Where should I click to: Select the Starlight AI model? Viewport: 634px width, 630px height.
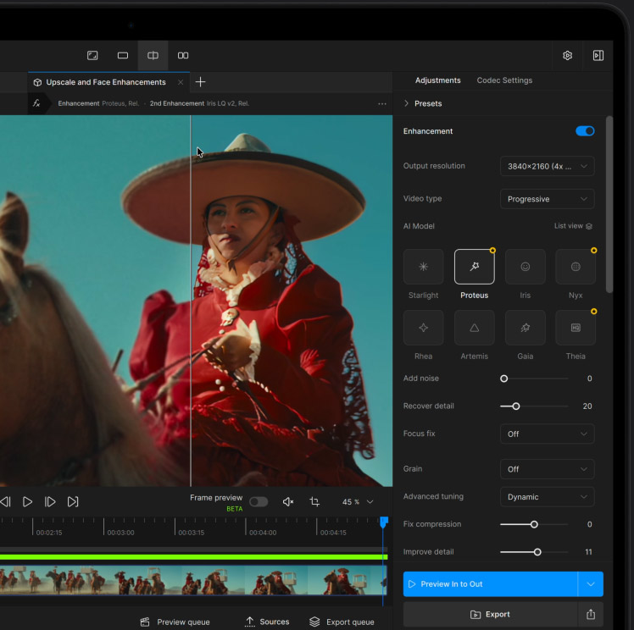point(423,267)
